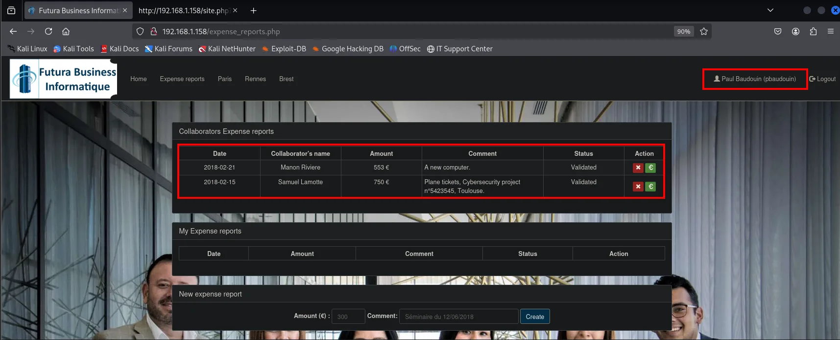The height and width of the screenshot is (340, 840).
Task: Log out of the site
Action: [822, 79]
